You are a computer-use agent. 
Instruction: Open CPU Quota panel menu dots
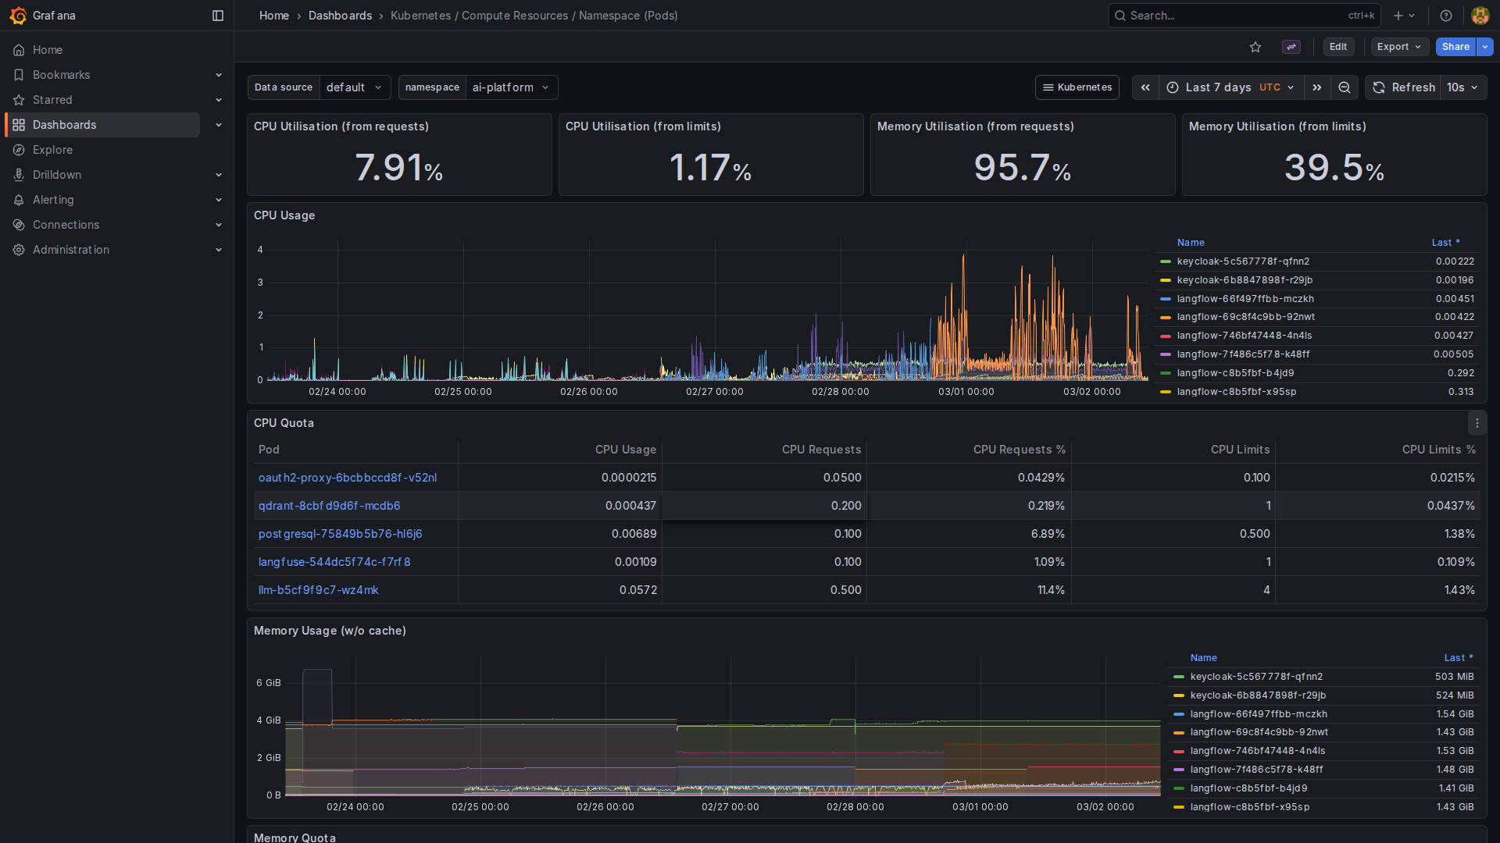(x=1477, y=423)
